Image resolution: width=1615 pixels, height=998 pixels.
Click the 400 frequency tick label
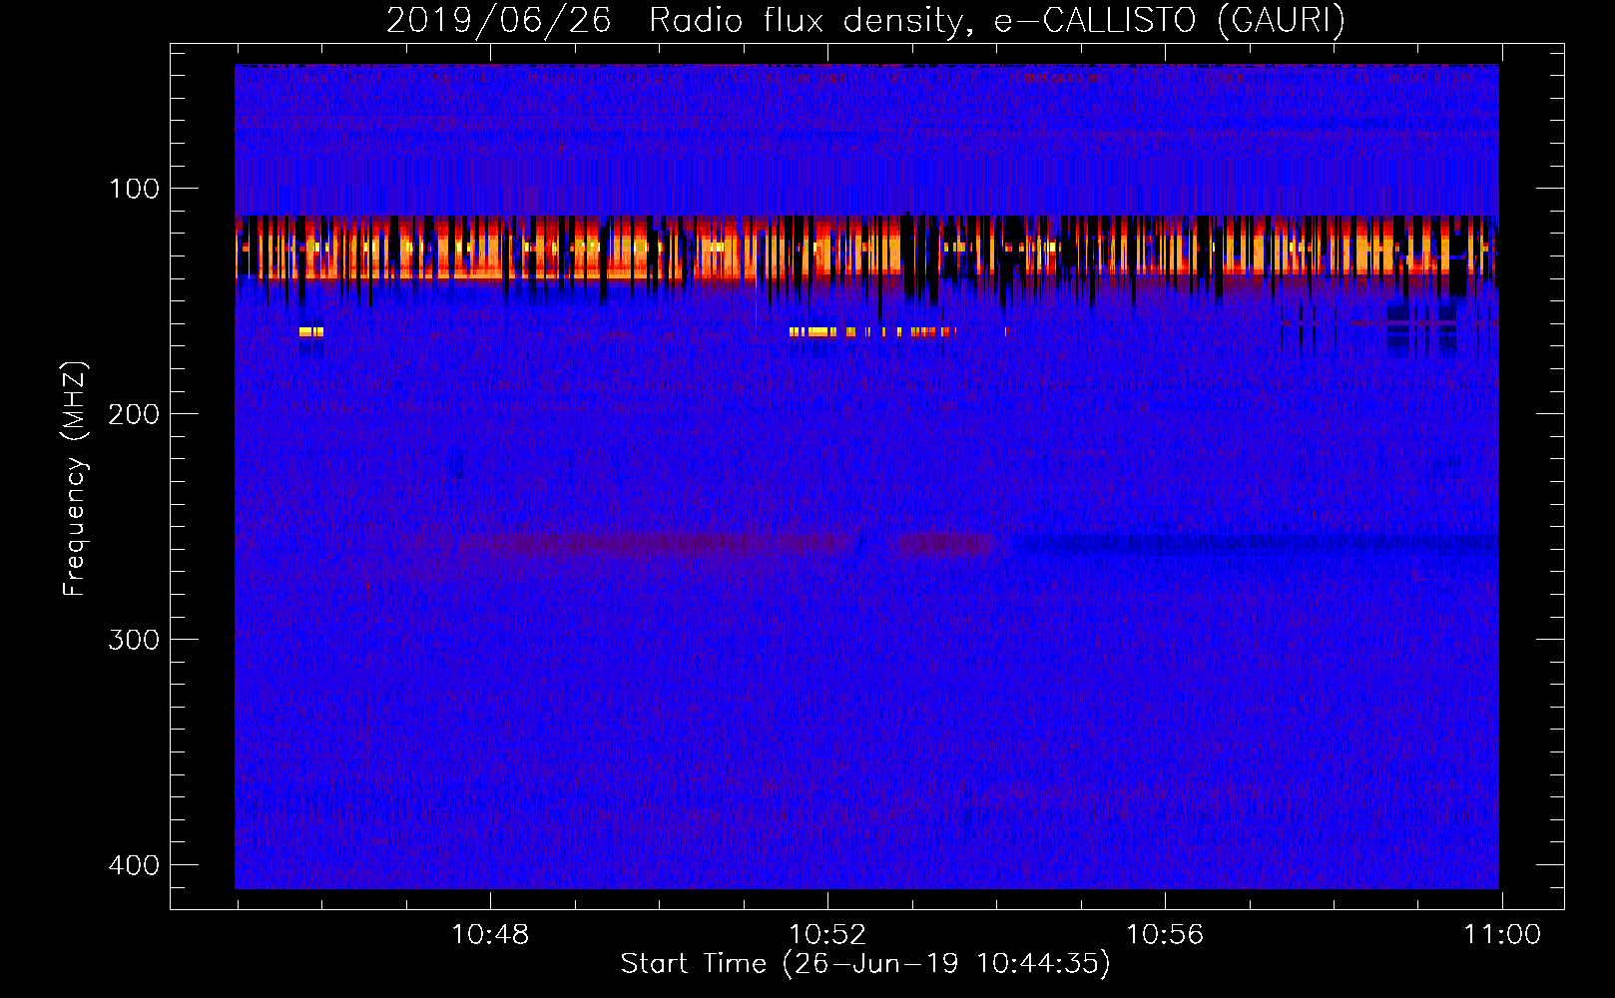134,865
